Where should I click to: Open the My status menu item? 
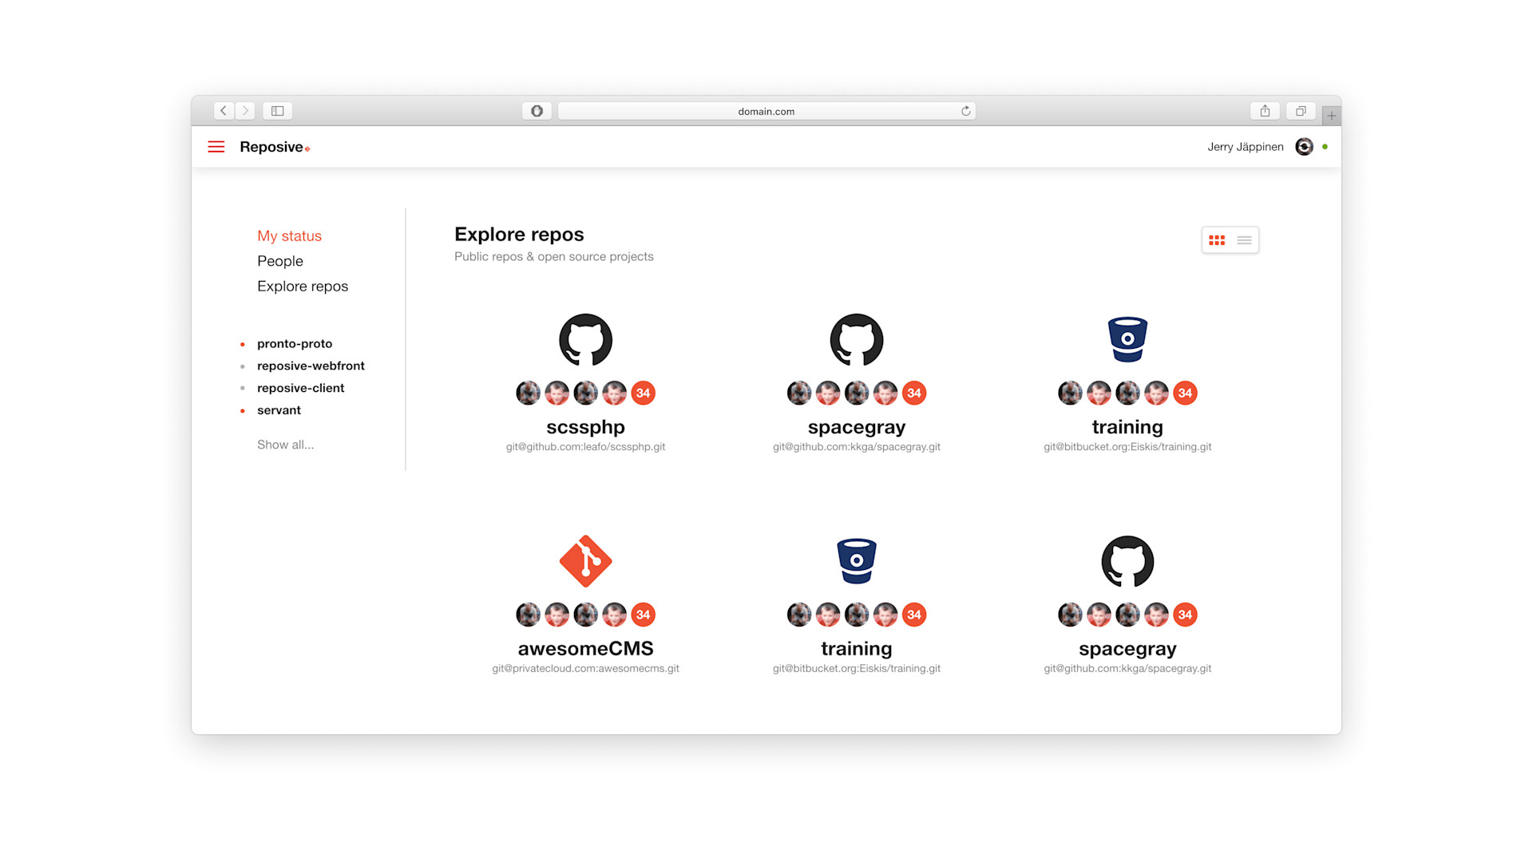(x=289, y=236)
